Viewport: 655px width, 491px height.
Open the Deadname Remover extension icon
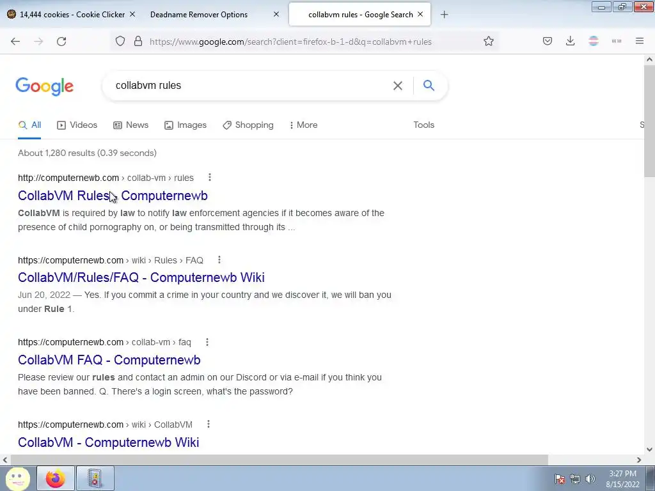(594, 42)
